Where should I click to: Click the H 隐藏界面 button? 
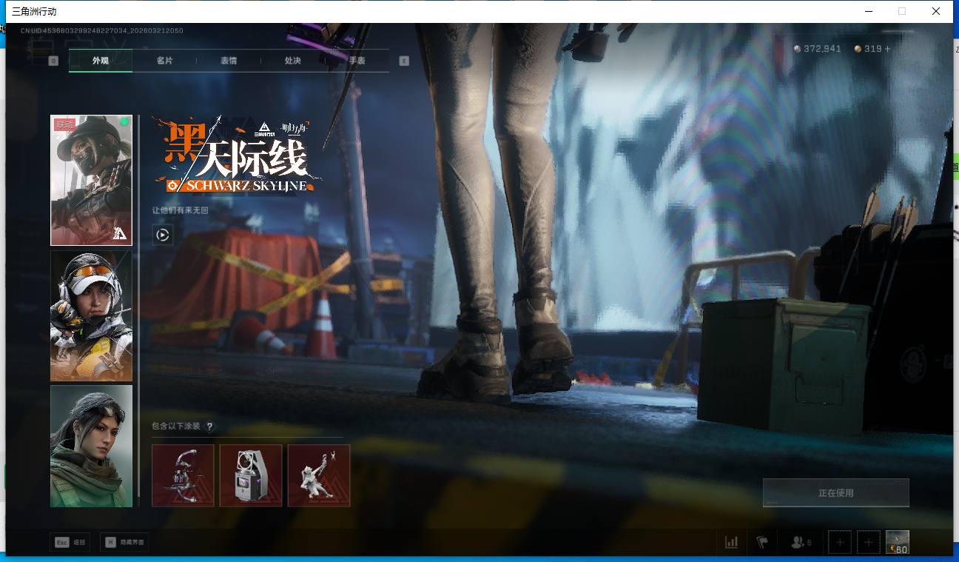(x=124, y=542)
